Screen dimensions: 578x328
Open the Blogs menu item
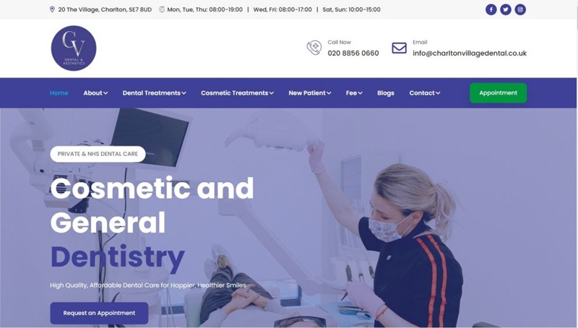[386, 93]
